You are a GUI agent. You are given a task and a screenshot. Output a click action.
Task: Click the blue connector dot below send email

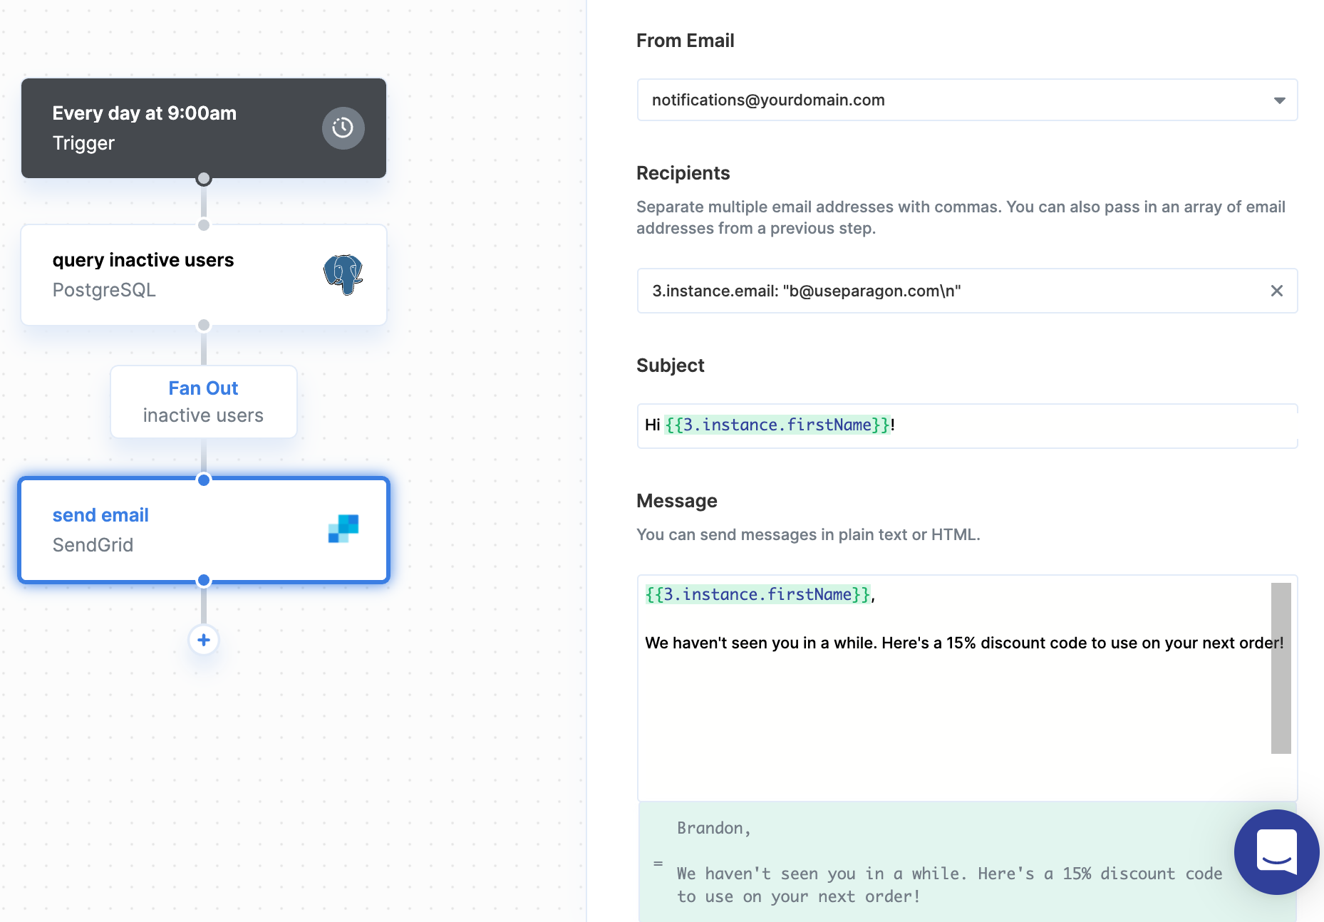tap(204, 581)
